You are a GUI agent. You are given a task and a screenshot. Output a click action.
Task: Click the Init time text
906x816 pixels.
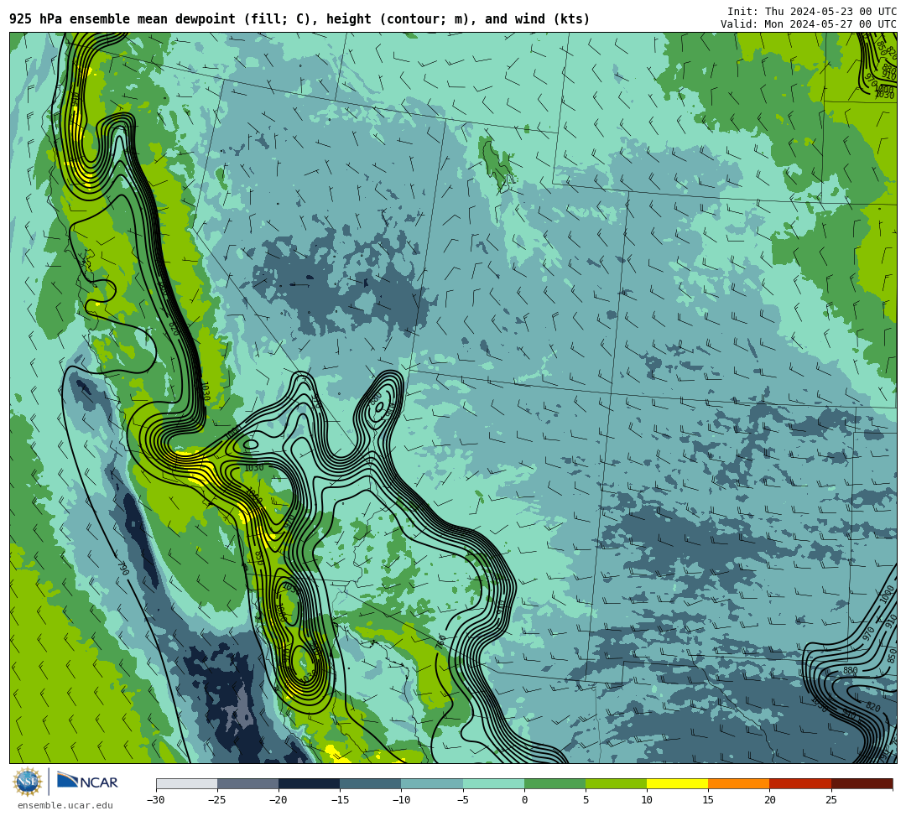(812, 12)
